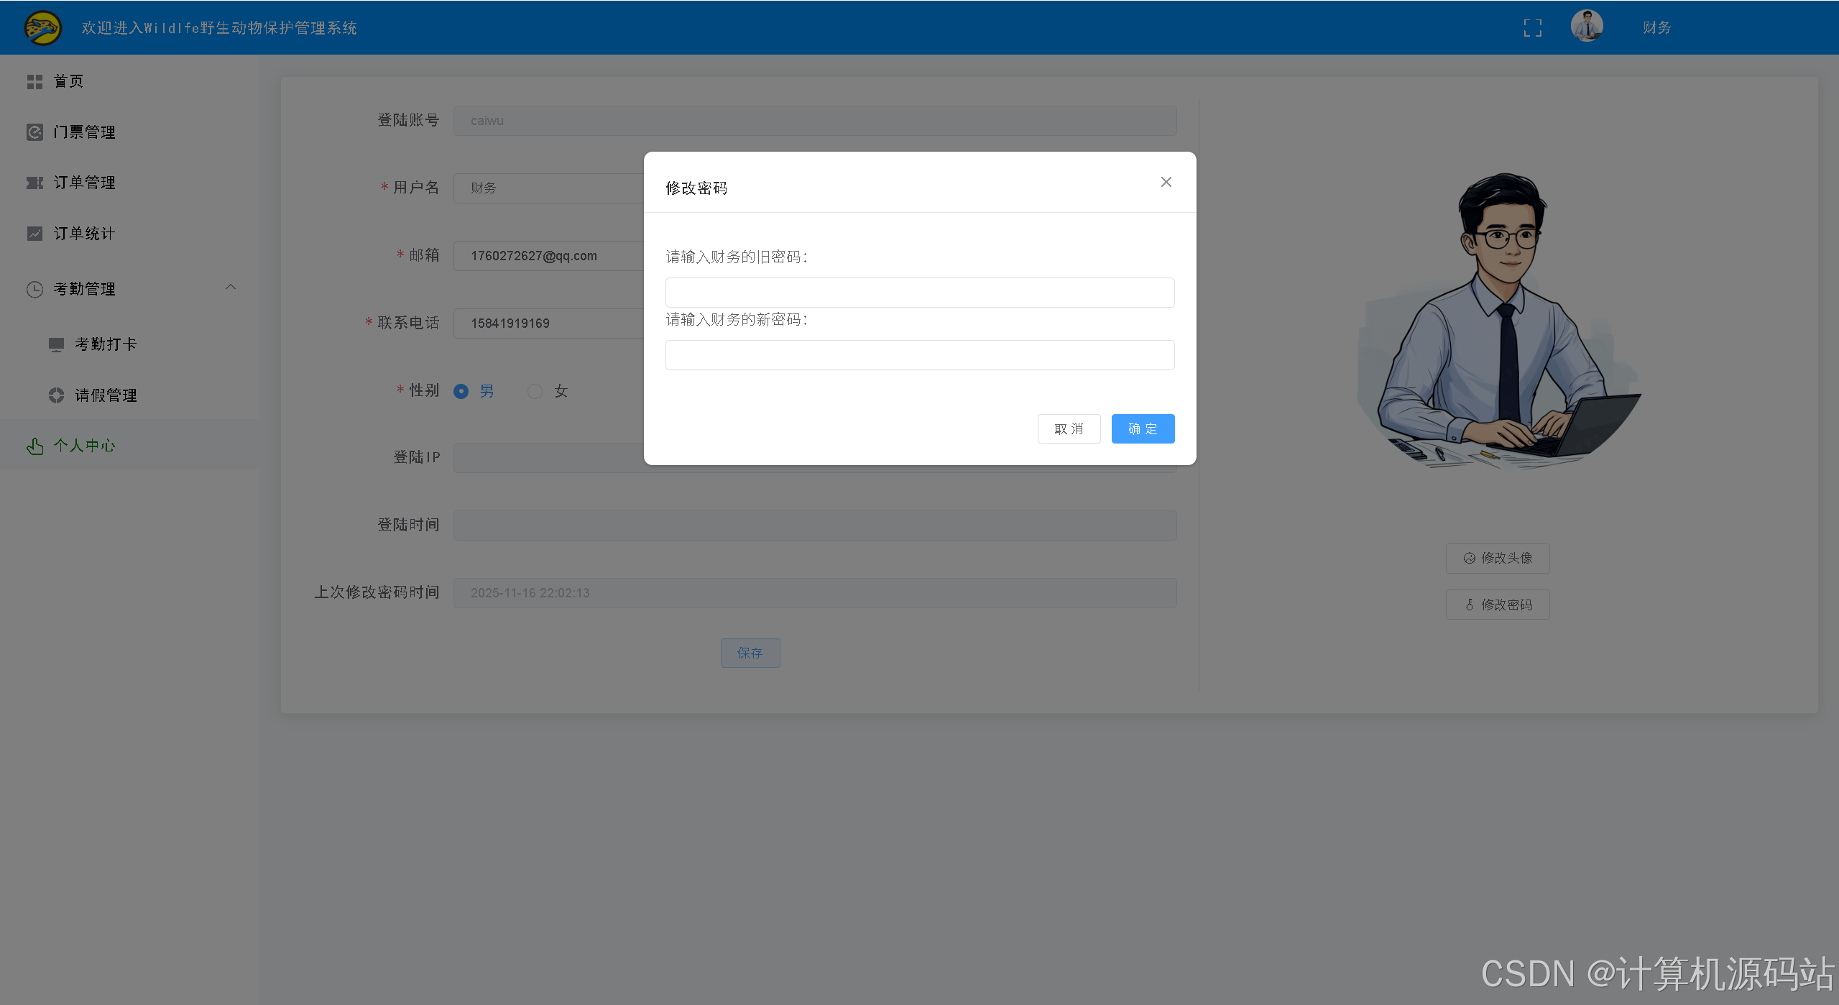The height and width of the screenshot is (1005, 1839).
Task: Open the user avatar in header
Action: (x=1587, y=27)
